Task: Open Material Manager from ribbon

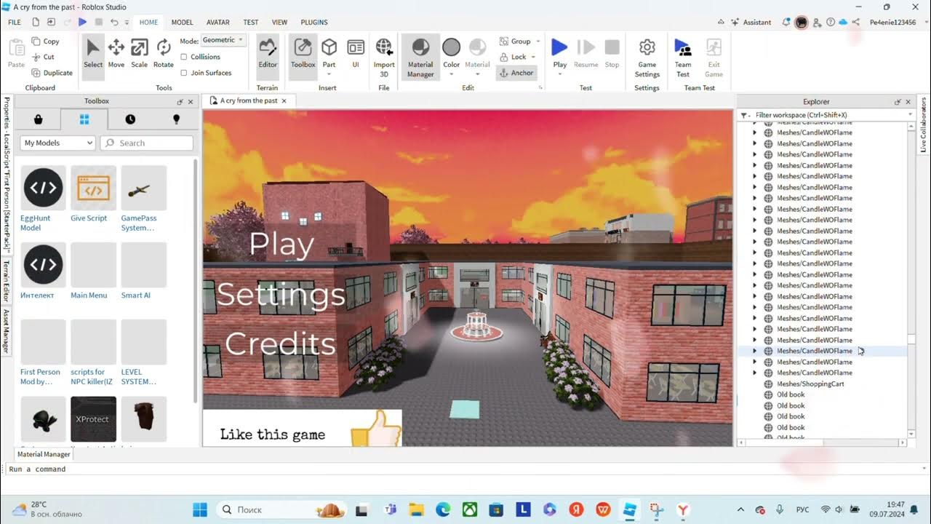Action: point(420,57)
